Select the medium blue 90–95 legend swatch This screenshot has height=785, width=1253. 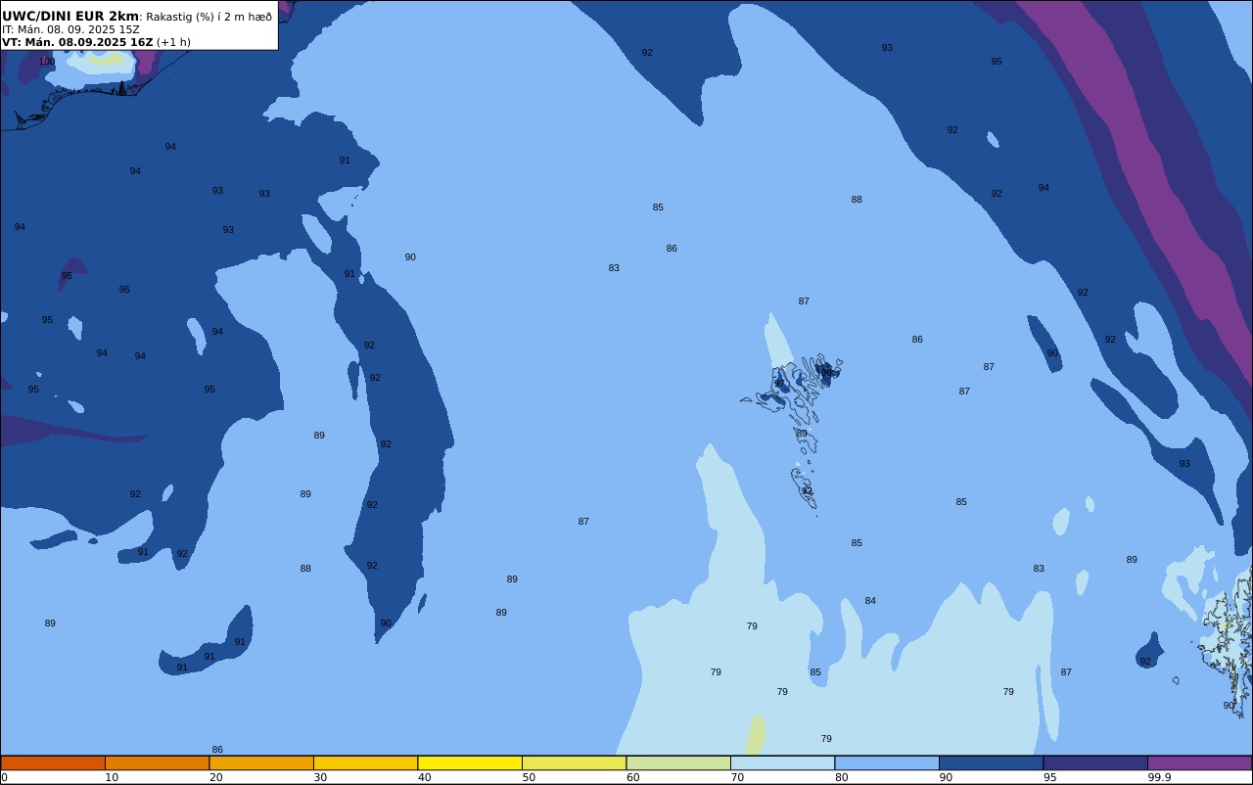[x=991, y=762]
